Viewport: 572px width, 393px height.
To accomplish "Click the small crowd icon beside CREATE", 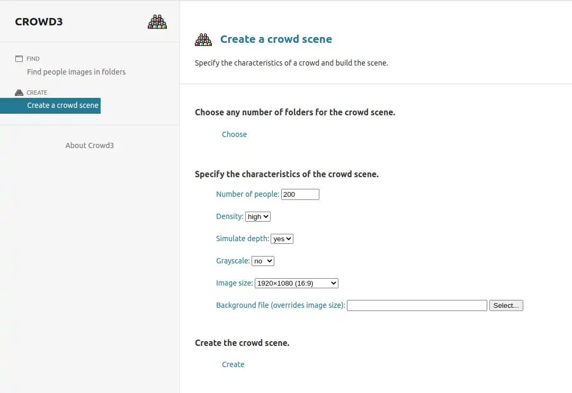I will pyautogui.click(x=19, y=93).
